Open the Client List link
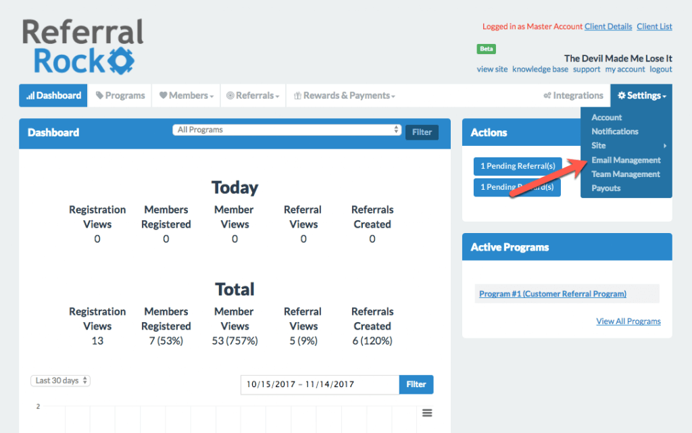This screenshot has height=433, width=692. point(654,26)
